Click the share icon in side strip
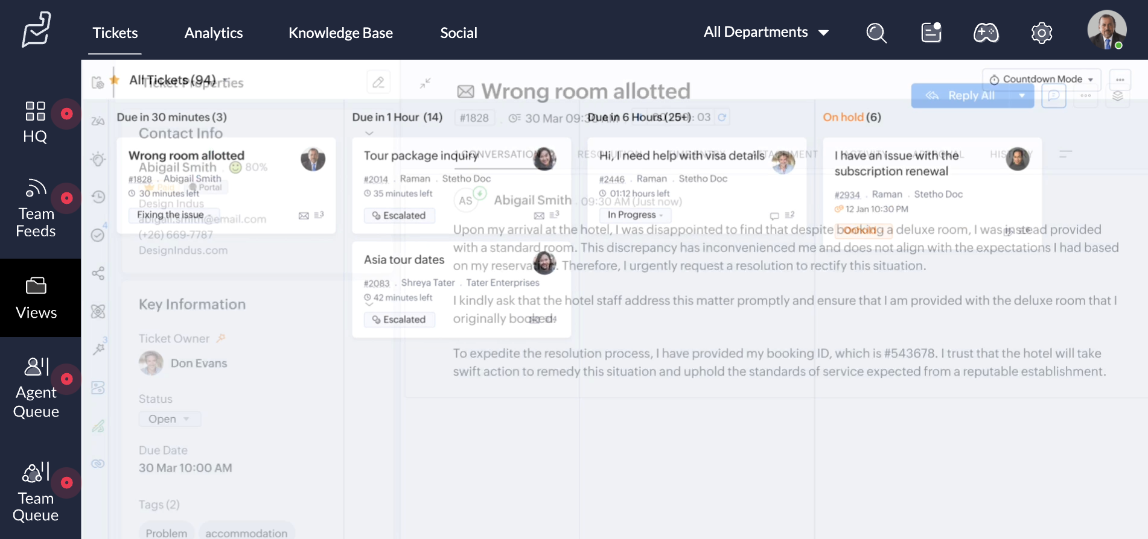Image resolution: width=1148 pixels, height=539 pixels. tap(98, 273)
